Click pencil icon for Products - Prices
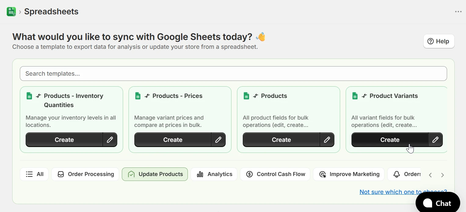 218,140
